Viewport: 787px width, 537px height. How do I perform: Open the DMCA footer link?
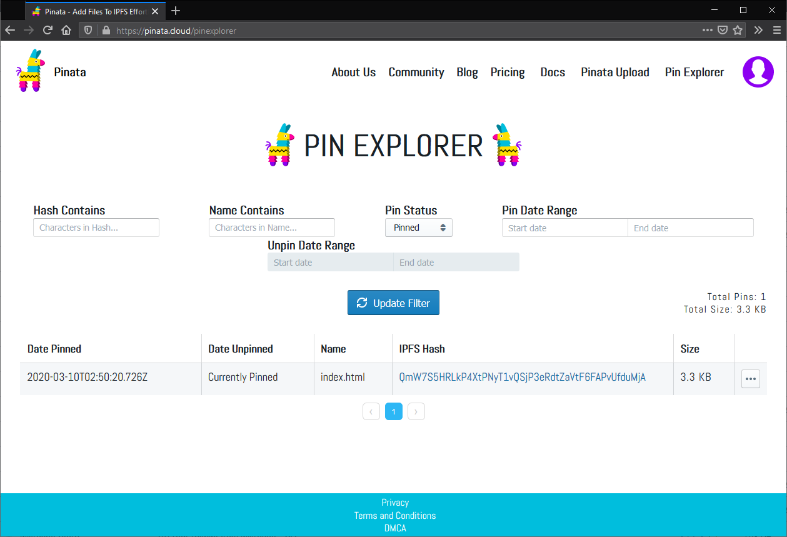click(395, 528)
